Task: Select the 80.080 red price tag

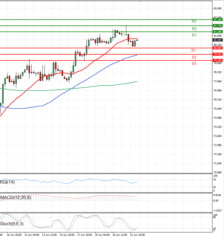Action: coord(218,48)
